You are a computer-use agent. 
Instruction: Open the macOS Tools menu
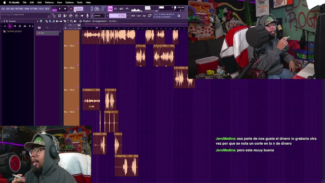click(x=79, y=2)
